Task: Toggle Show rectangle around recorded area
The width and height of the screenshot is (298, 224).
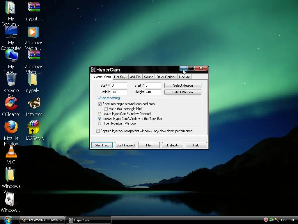Action: click(100, 104)
